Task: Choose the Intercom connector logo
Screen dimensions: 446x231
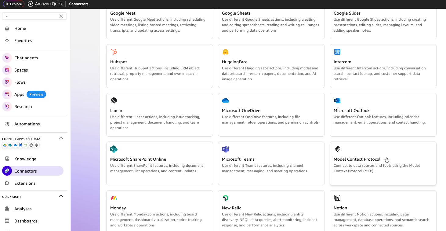Action: click(x=337, y=52)
